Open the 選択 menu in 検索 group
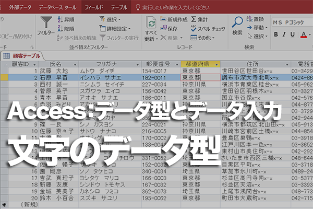The height and width of the screenshot is (209, 313). coord(257,36)
